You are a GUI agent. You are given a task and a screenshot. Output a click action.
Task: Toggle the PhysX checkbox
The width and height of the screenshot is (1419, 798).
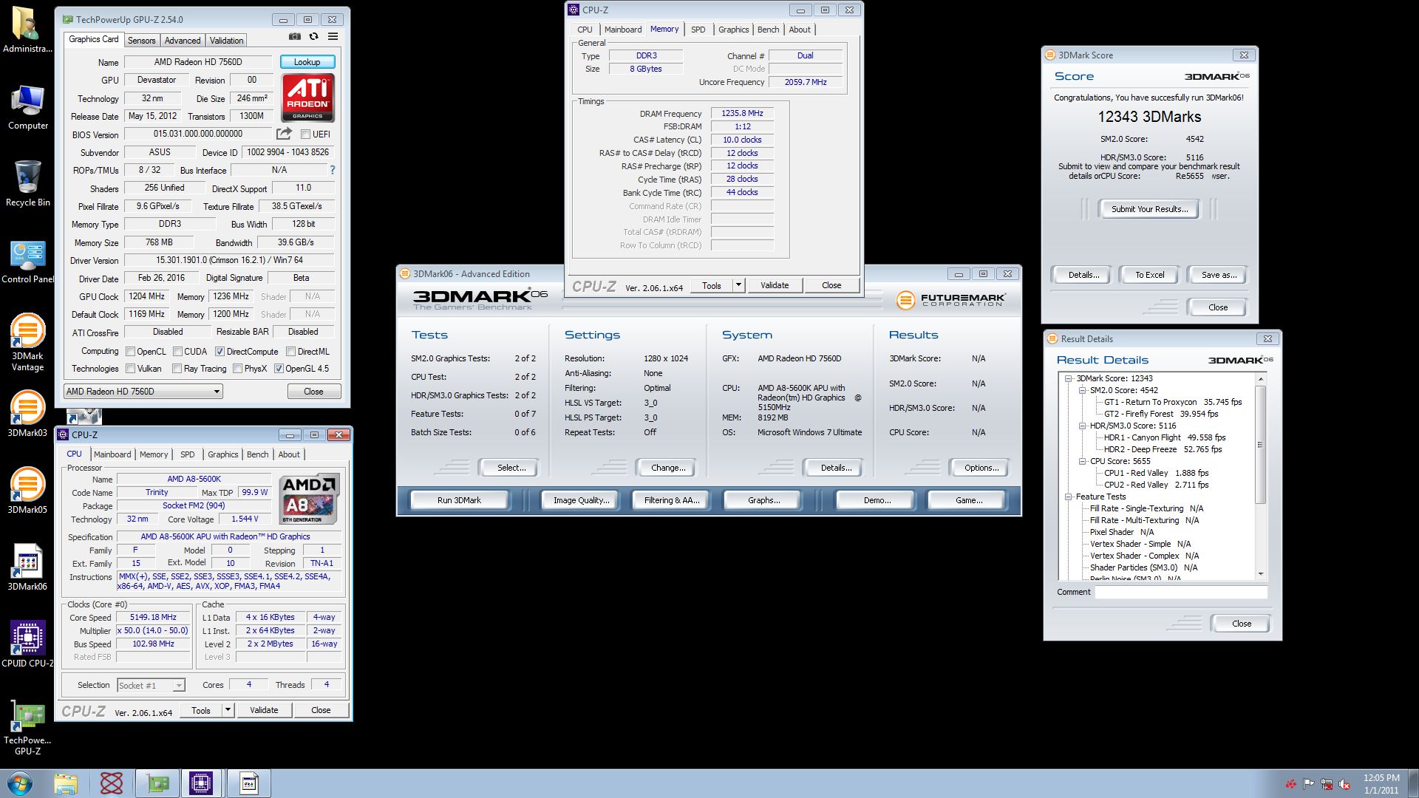coord(237,369)
